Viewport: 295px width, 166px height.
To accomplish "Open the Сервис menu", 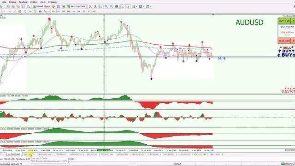I will point(34,2).
